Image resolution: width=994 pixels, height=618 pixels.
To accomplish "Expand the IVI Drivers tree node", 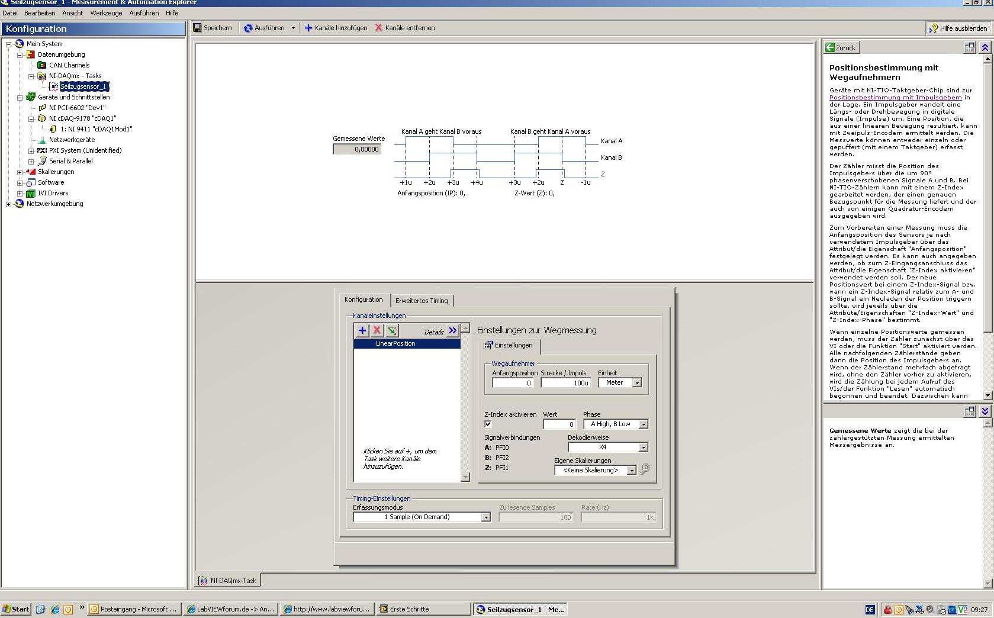I will (20, 193).
